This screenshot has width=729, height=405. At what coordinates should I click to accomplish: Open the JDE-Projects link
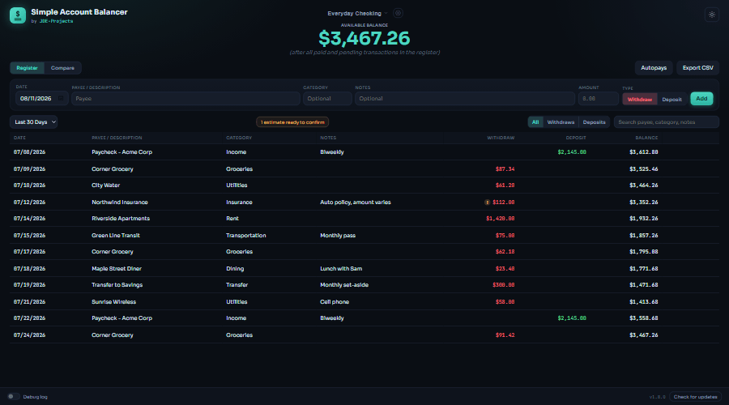(x=56, y=21)
